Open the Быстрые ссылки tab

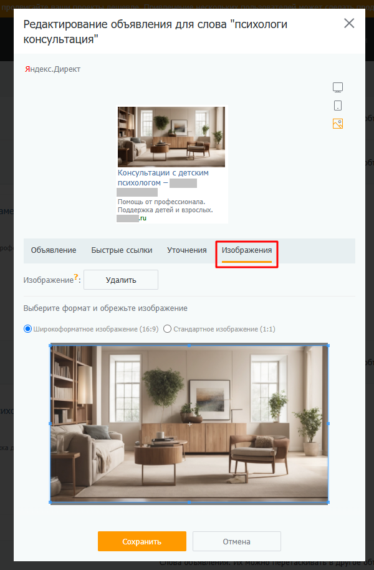click(122, 250)
